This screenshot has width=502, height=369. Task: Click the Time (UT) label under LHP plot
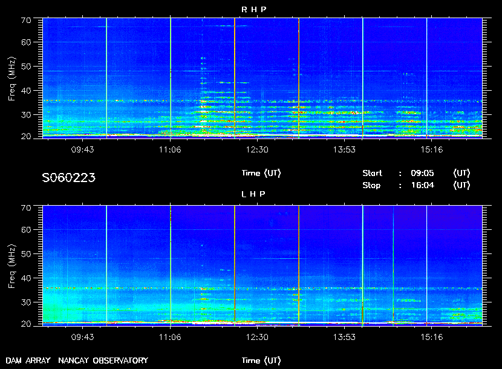pos(261,361)
